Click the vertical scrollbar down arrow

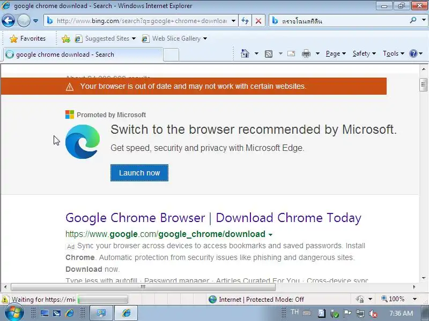coord(424,278)
